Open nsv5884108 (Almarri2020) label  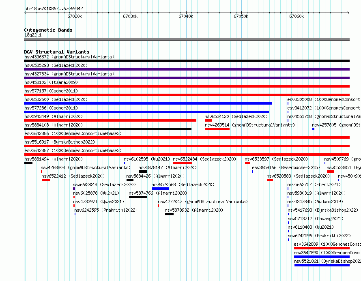54,125
